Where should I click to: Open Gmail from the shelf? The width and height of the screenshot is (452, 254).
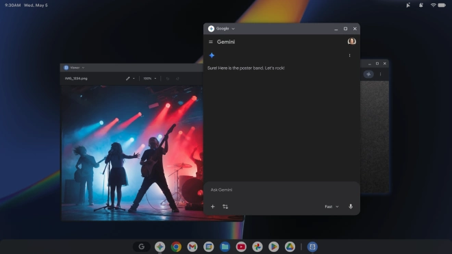click(192, 246)
